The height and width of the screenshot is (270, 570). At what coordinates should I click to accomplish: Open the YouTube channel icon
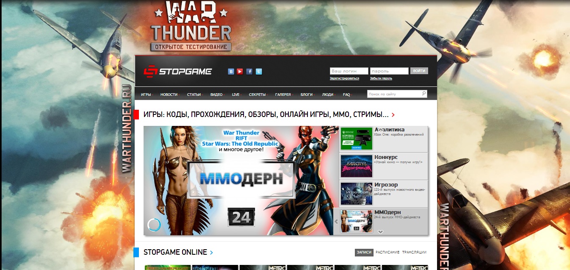[x=240, y=72]
